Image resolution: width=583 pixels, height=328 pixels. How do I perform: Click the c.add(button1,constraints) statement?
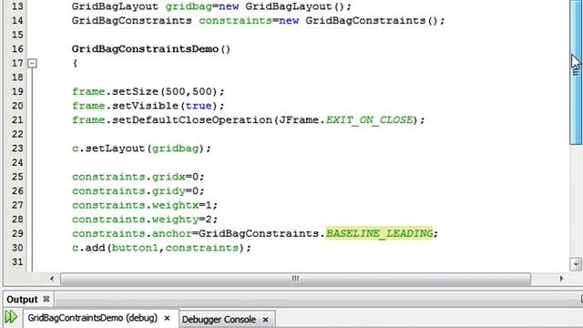[x=161, y=248]
